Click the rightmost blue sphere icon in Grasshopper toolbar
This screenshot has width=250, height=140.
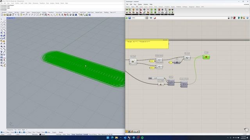tap(247, 18)
